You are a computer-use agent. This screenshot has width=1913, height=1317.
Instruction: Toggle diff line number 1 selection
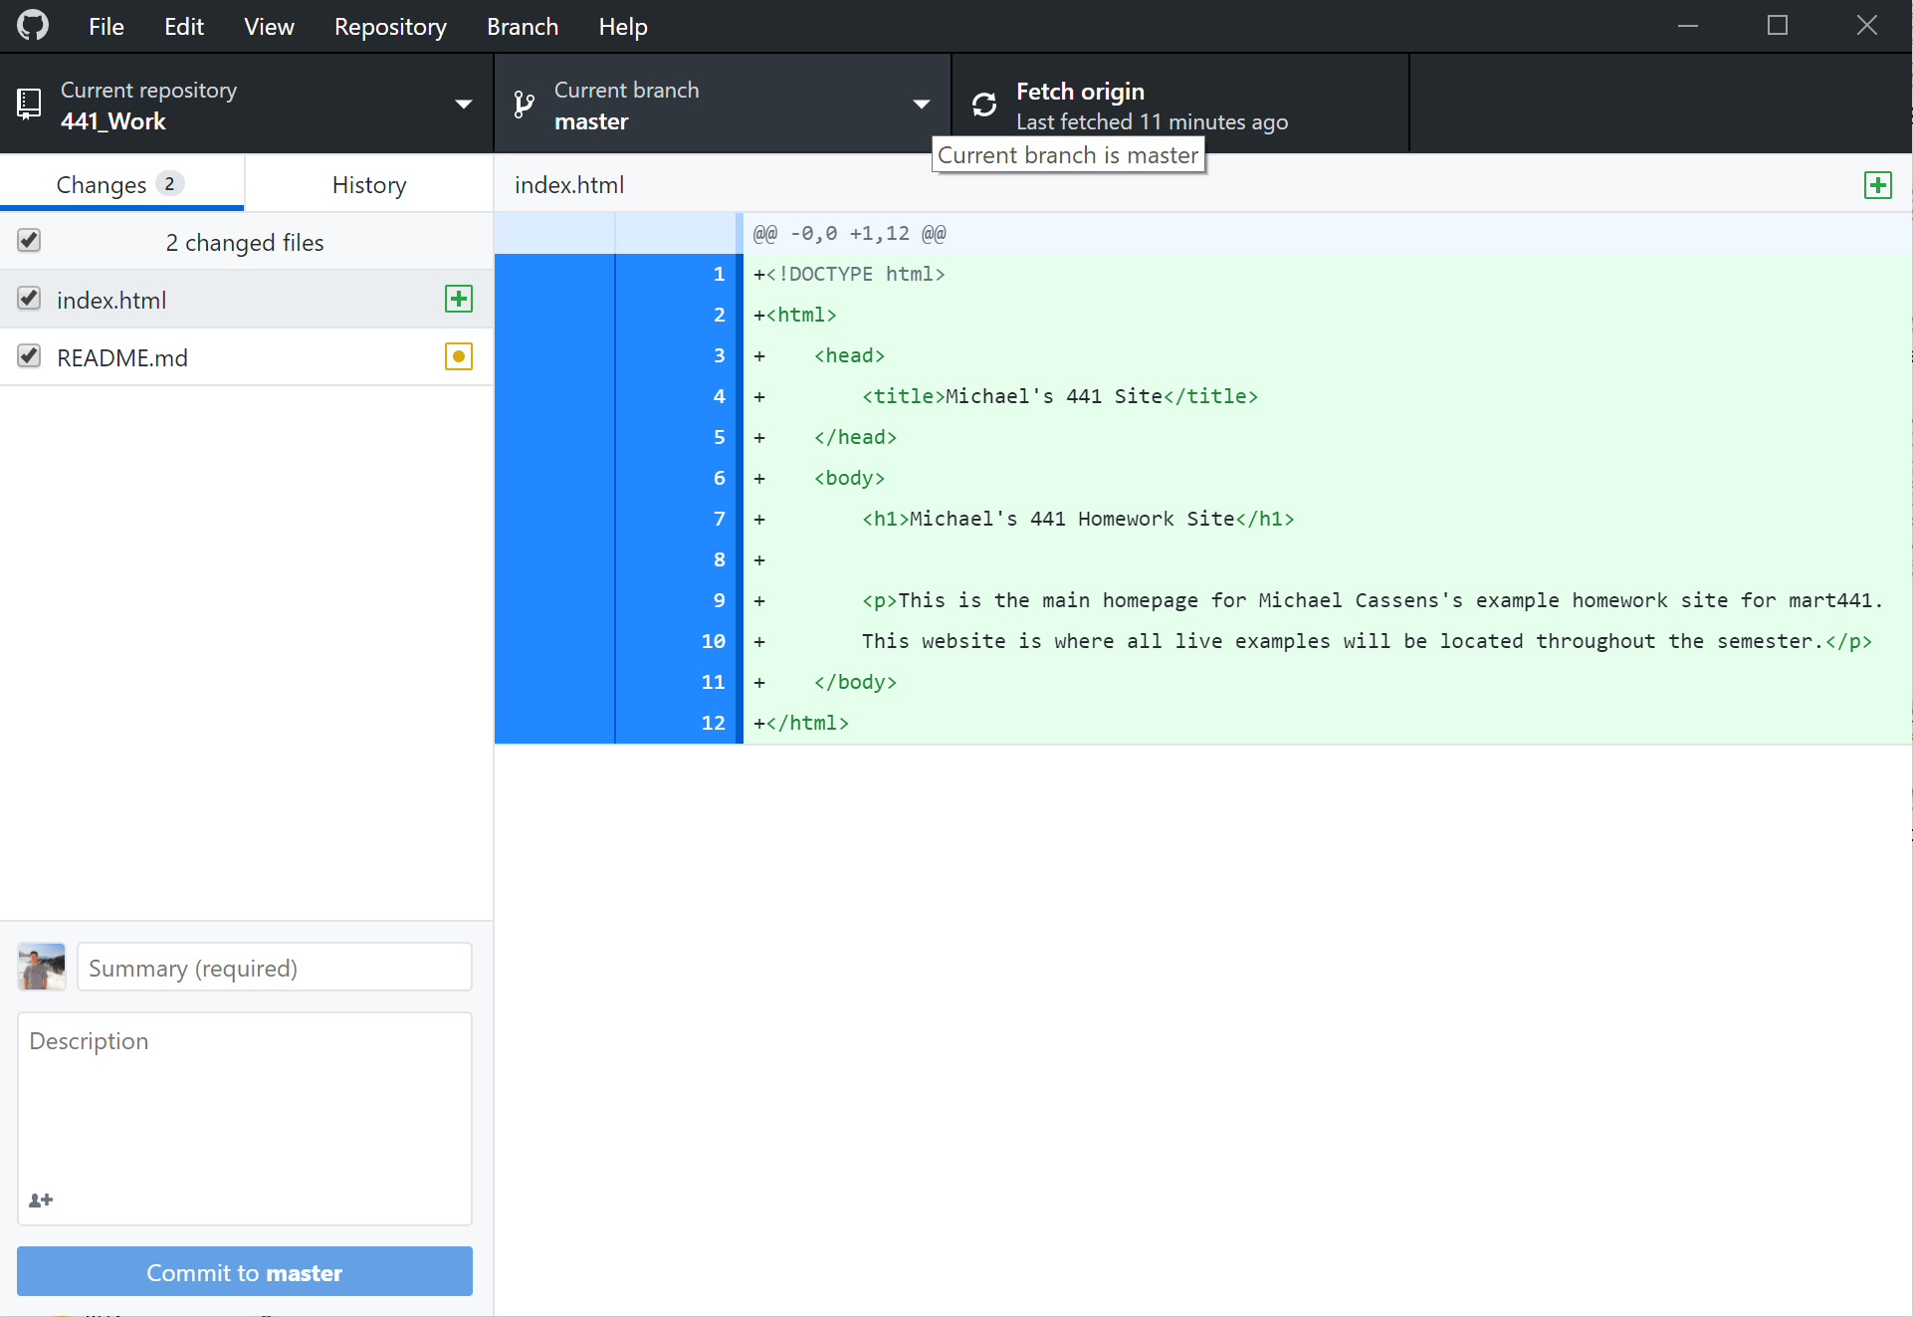pyautogui.click(x=719, y=274)
